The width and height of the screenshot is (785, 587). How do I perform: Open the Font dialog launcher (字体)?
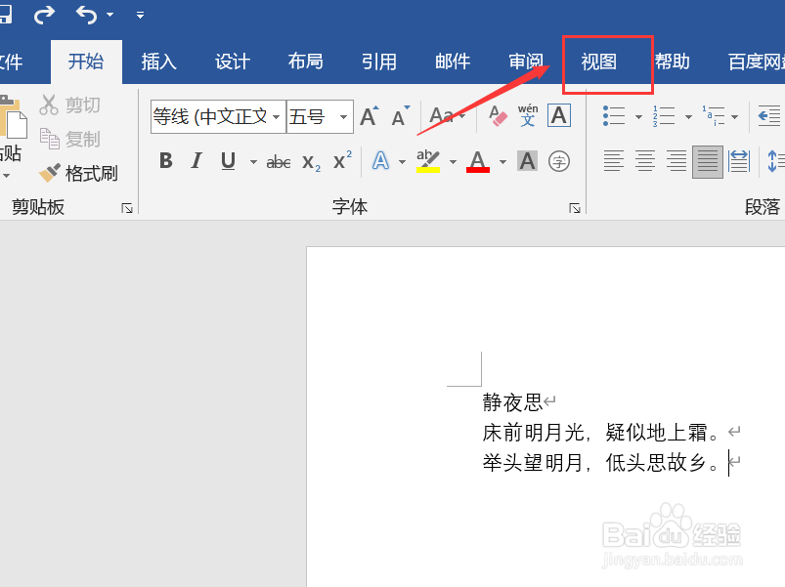(576, 207)
